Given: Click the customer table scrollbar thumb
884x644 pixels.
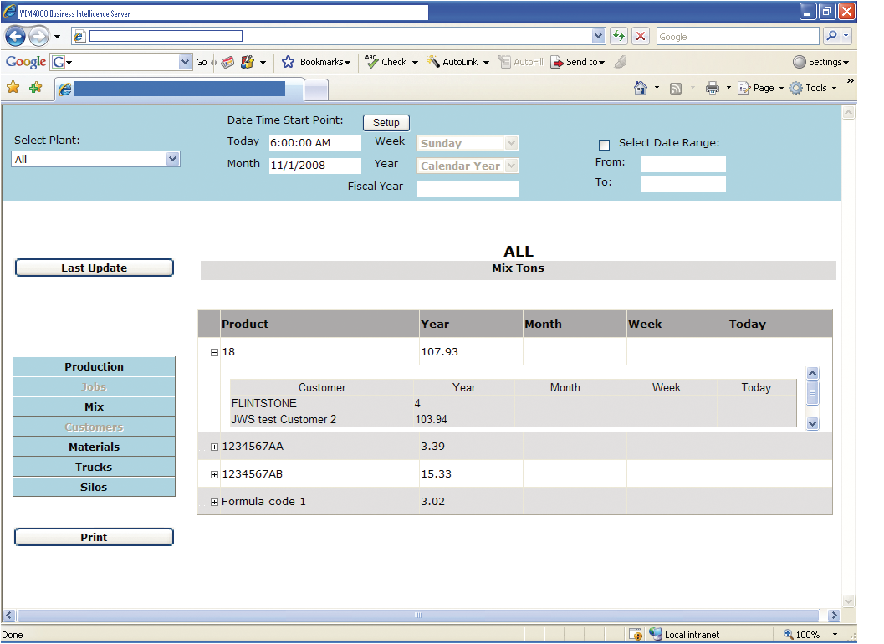Looking at the screenshot, I should click(x=812, y=393).
